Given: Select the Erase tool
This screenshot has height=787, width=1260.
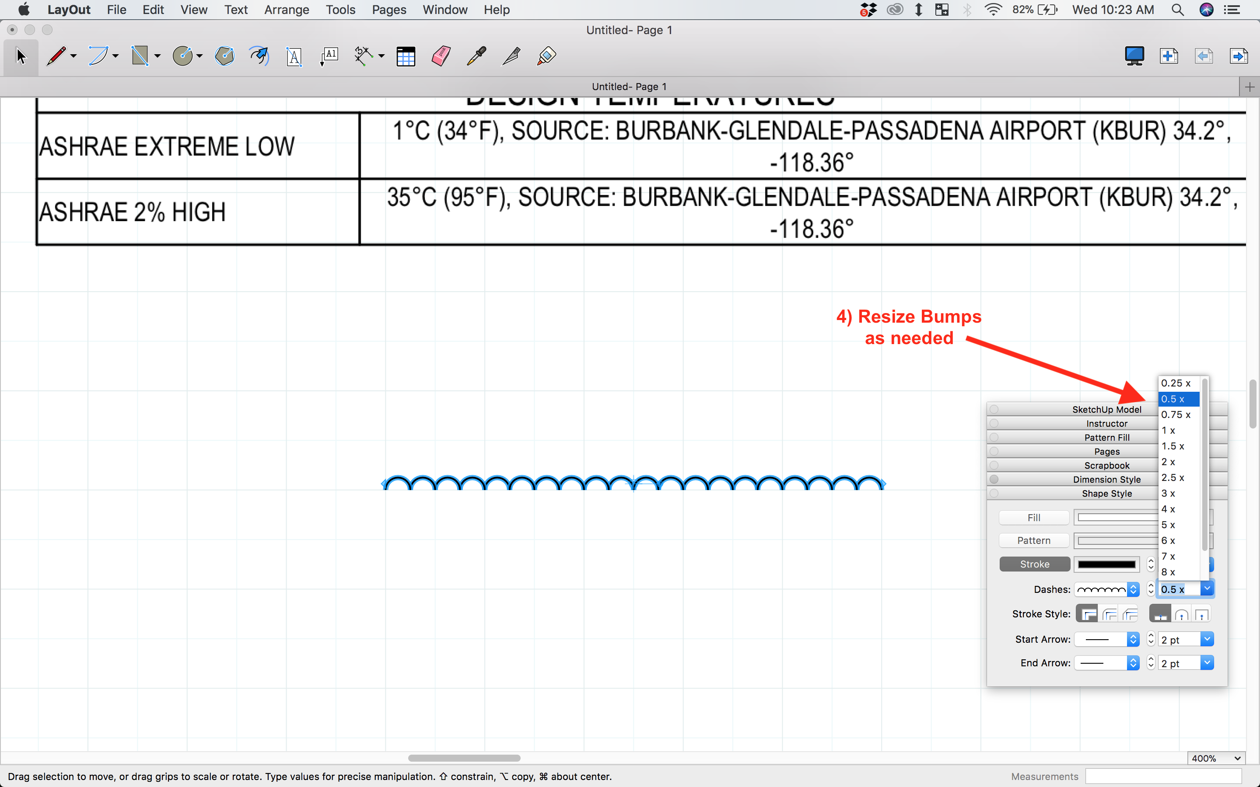Looking at the screenshot, I should point(441,56).
